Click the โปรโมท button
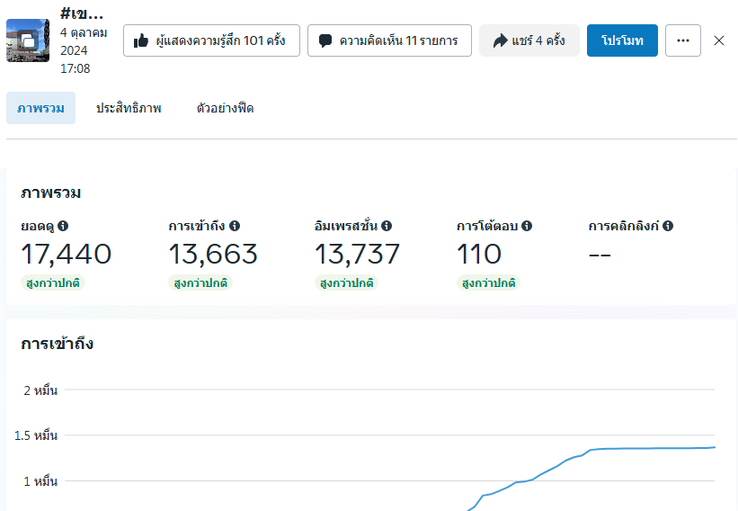This screenshot has width=738, height=511. tap(622, 40)
